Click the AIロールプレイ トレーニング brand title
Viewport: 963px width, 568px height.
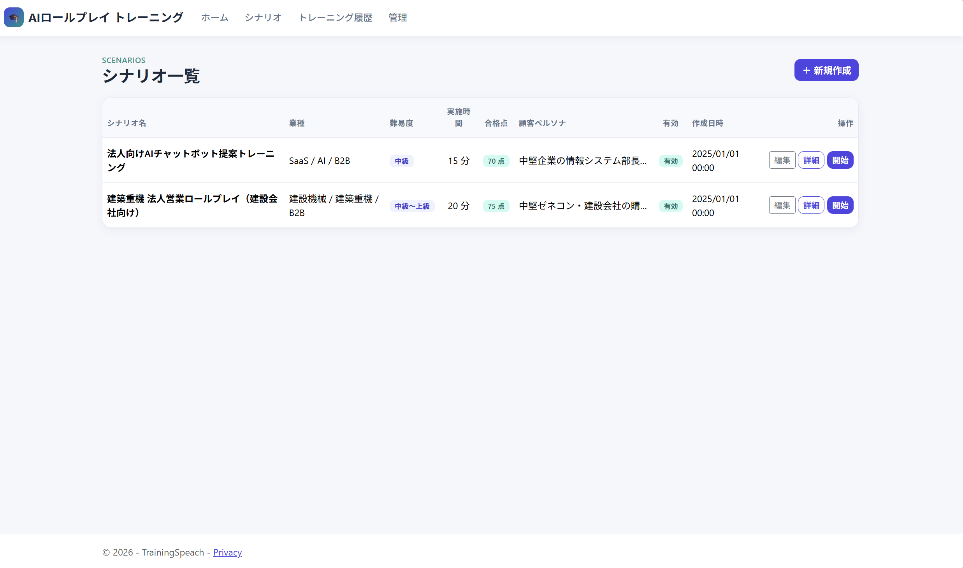point(105,17)
